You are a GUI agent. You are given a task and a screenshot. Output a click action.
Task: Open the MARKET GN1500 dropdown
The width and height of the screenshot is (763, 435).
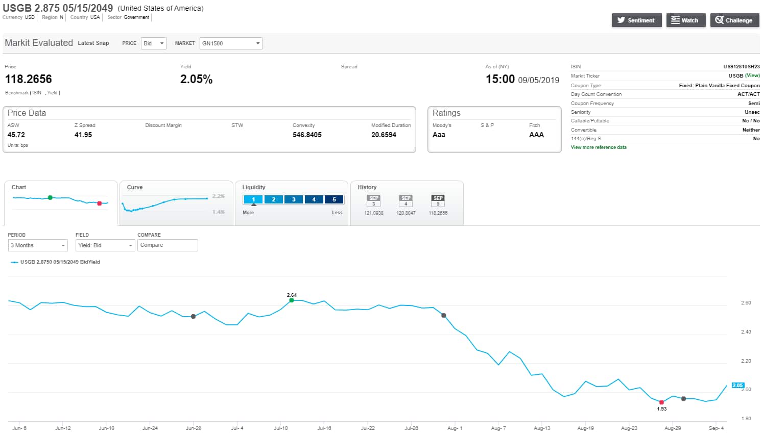[x=231, y=43]
